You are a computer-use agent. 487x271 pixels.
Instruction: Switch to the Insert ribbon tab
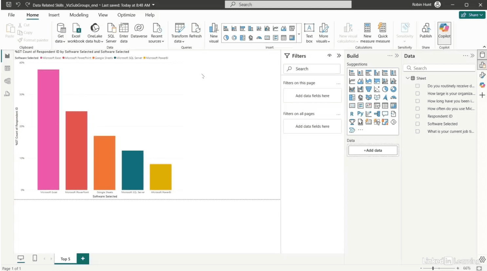tap(54, 15)
